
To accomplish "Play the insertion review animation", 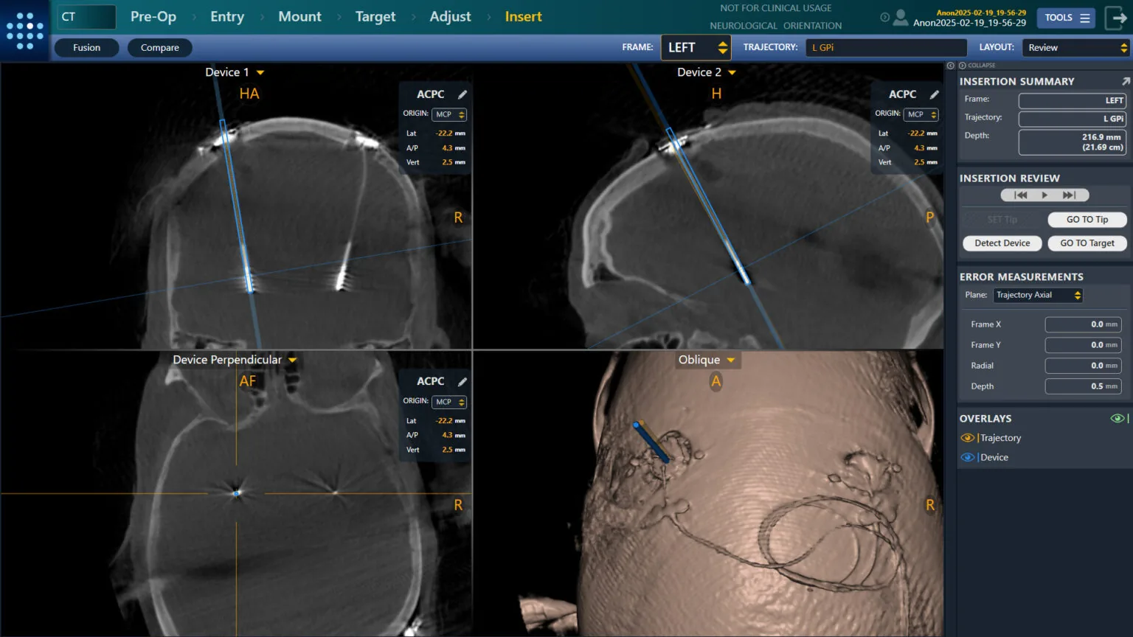I will click(1044, 195).
